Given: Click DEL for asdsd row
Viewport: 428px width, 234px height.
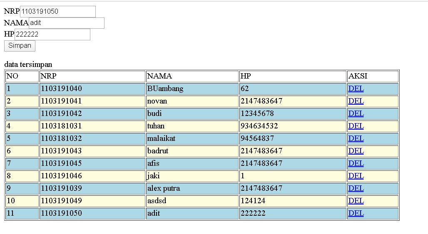Looking at the screenshot, I should coord(356,201).
